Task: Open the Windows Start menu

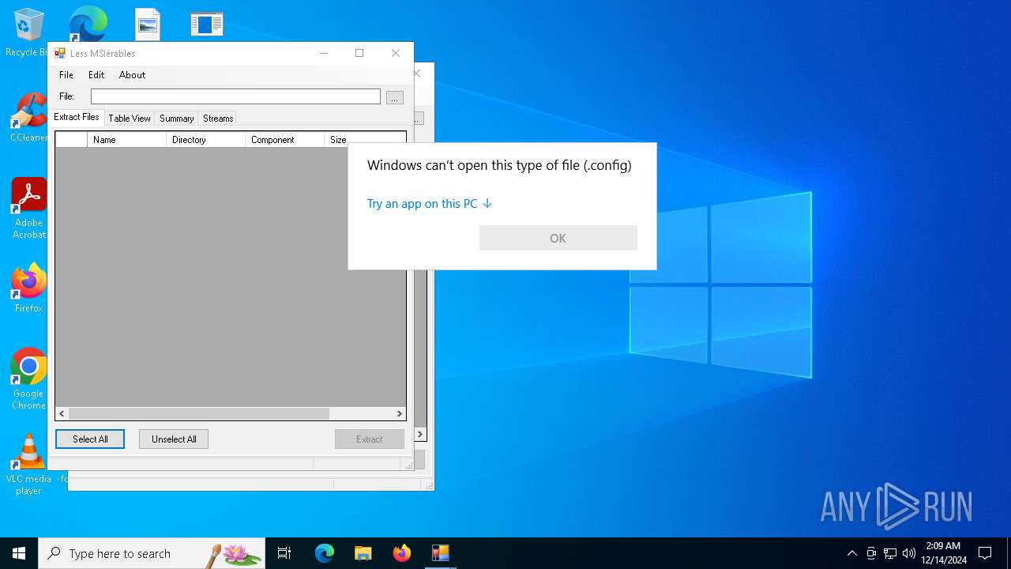Action: point(19,553)
